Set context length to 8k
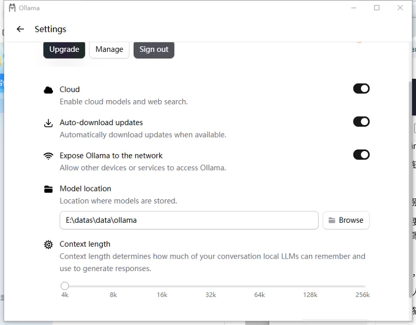Viewport: 416px width, 325px height. click(113, 295)
